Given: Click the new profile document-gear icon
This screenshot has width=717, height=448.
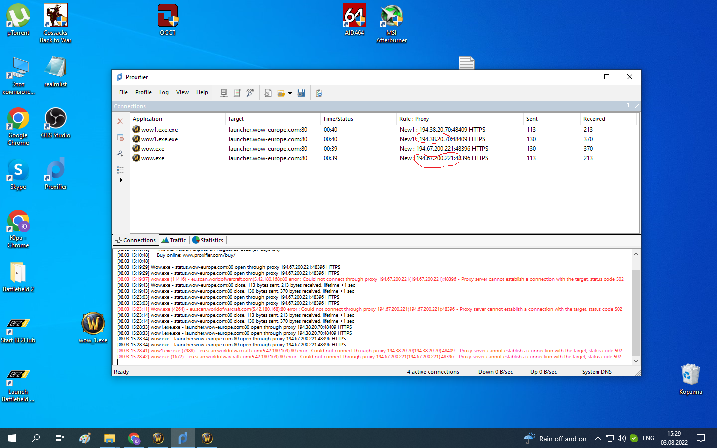Looking at the screenshot, I should pos(268,93).
